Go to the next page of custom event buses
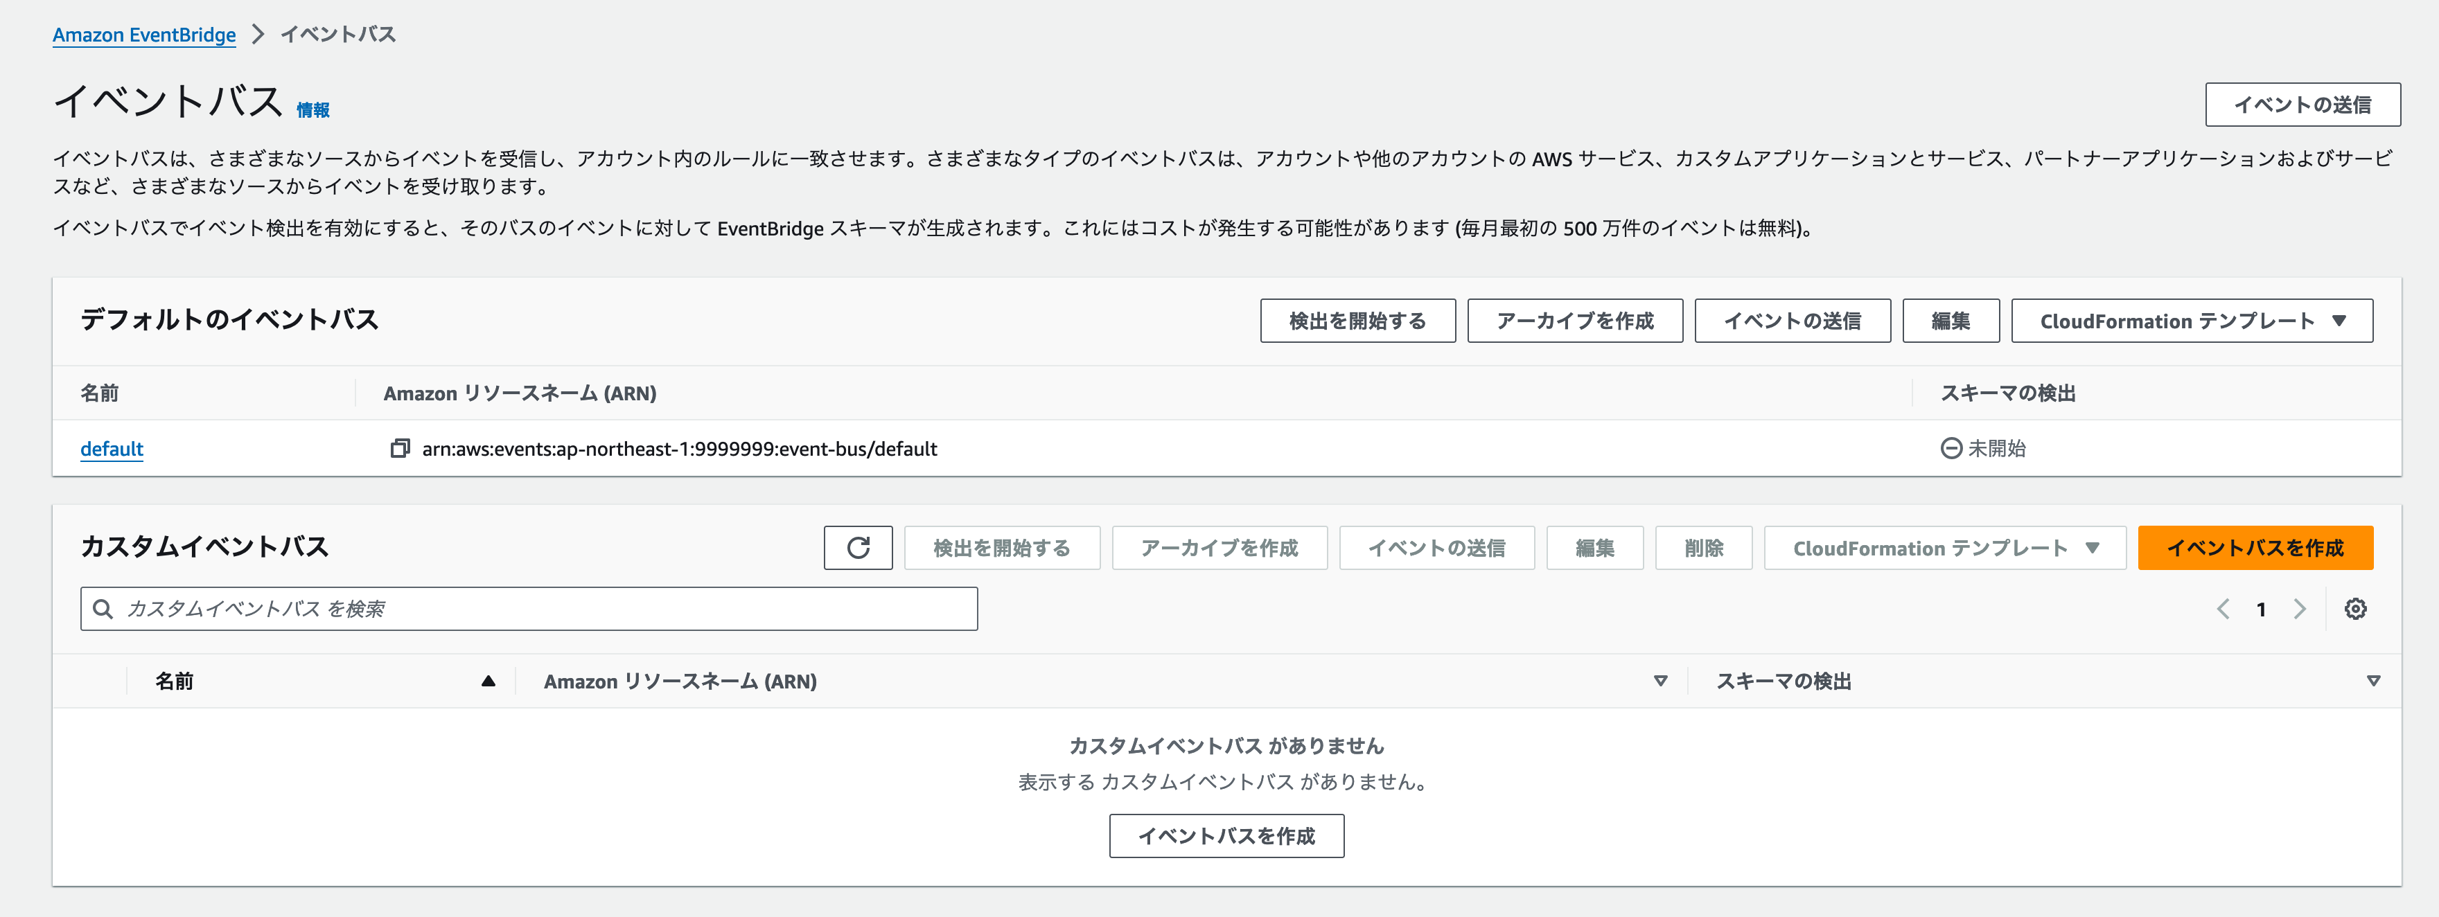This screenshot has height=917, width=2439. [x=2300, y=609]
